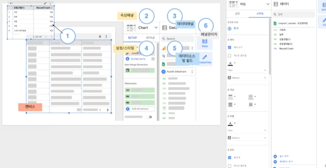Click the 상품군별(1) column header in the table
Image resolution: width=326 pixels, height=168 pixels.
tap(19, 8)
